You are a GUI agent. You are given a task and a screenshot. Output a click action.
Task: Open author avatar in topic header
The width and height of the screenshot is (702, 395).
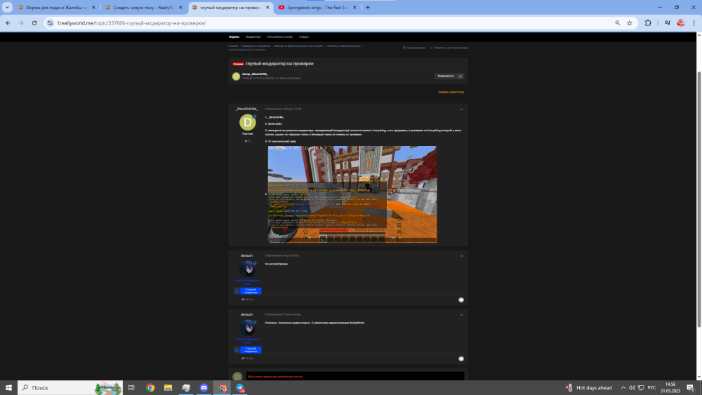point(236,76)
